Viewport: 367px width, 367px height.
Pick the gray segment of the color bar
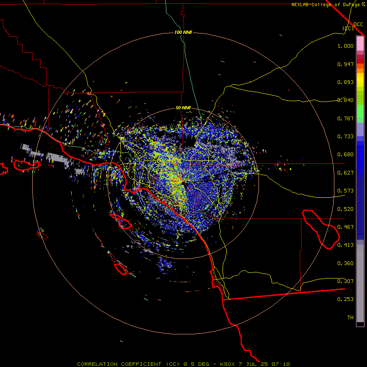360,283
